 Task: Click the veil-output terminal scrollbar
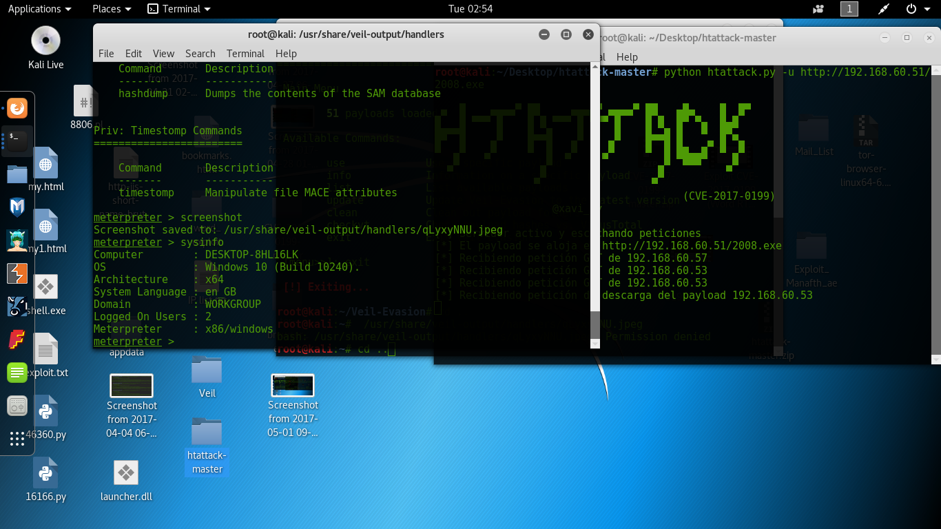point(595,205)
